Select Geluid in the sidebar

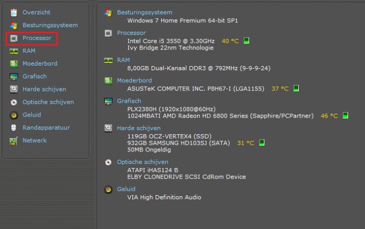click(32, 115)
